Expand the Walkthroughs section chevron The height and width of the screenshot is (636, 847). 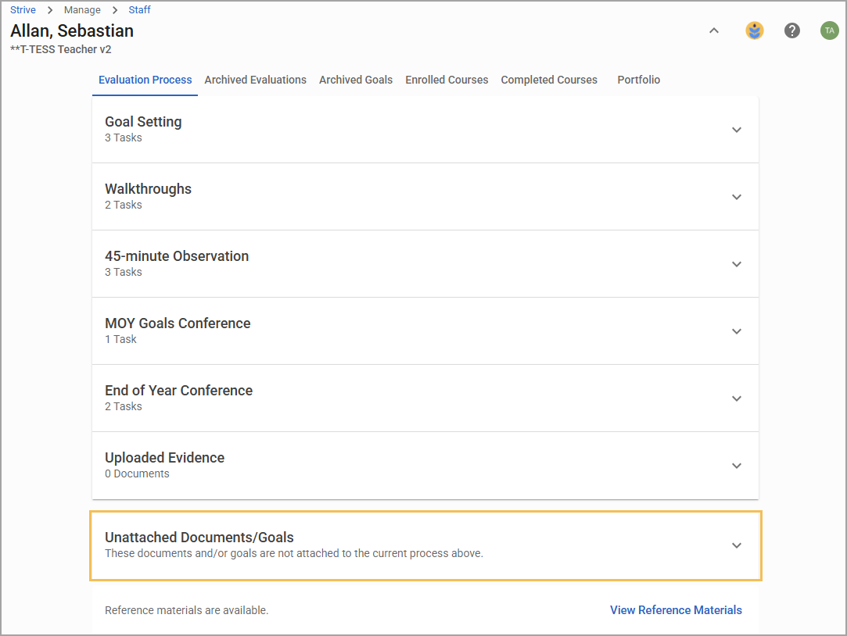pos(736,197)
